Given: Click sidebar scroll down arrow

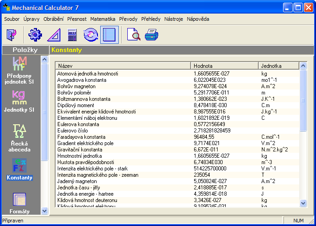Looking at the screenshot, I should (44, 211).
